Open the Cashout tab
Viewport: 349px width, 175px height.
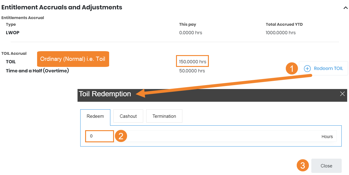point(128,116)
